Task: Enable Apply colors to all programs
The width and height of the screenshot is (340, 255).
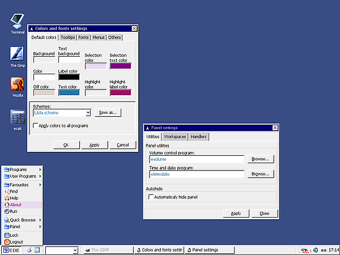Action: 36,126
